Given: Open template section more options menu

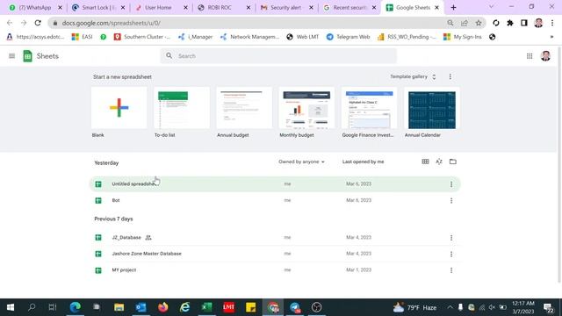Looking at the screenshot, I should [x=450, y=76].
